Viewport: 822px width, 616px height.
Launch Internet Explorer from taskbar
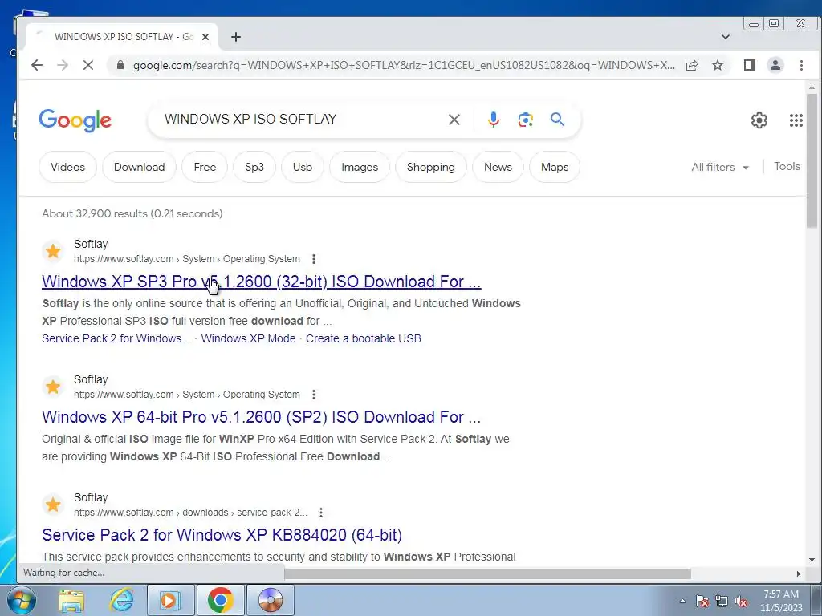click(x=121, y=600)
